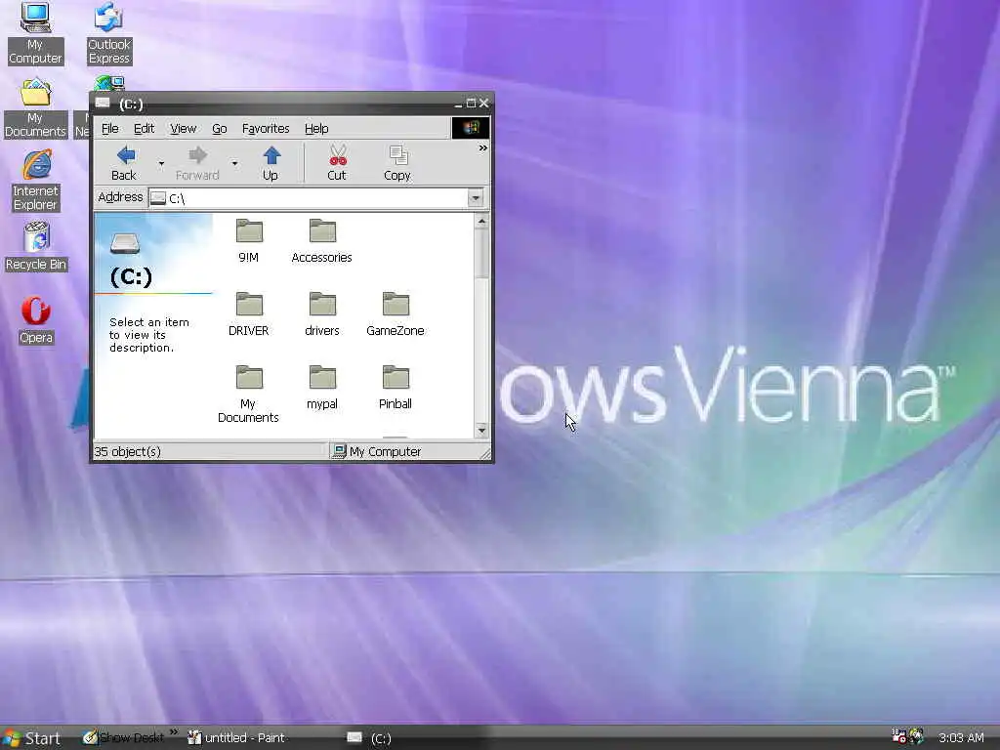Open the Favorites menu
This screenshot has height=750, width=1000.
266,128
